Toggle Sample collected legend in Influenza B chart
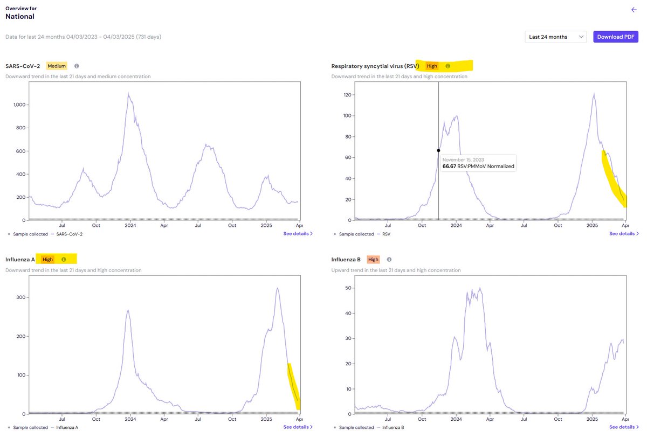Image resolution: width=647 pixels, height=445 pixels. (x=354, y=427)
